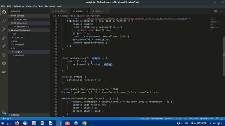225x126 pixels.
Task: Open the Source Control view
Action: coord(4,29)
